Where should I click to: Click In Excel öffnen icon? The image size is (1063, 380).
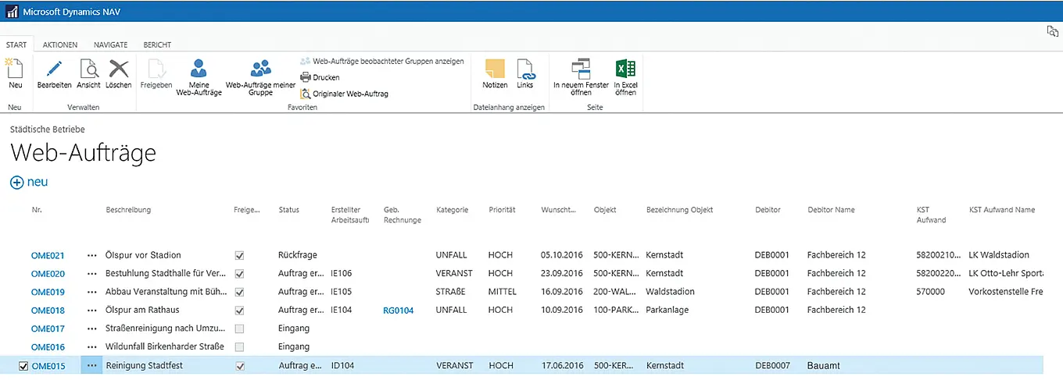pyautogui.click(x=625, y=69)
